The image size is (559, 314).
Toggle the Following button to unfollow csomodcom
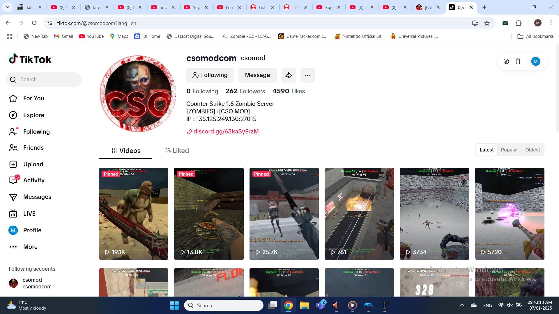210,75
